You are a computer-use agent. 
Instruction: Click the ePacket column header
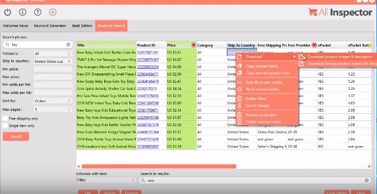[x=332, y=45]
